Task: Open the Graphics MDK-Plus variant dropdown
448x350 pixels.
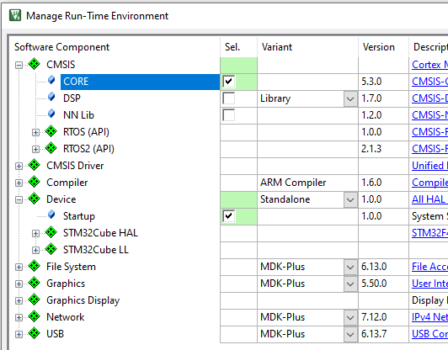Action: point(350,284)
